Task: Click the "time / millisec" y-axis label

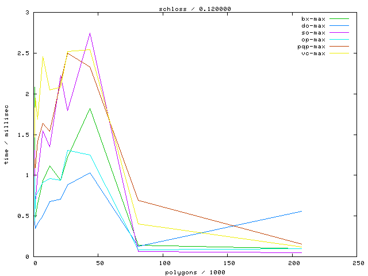Action: 6,135
